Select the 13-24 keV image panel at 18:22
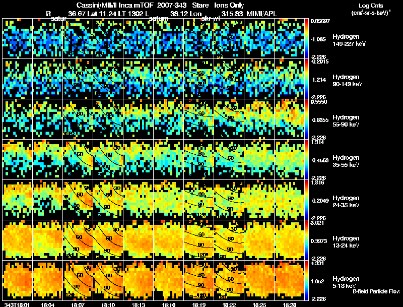 [229, 240]
